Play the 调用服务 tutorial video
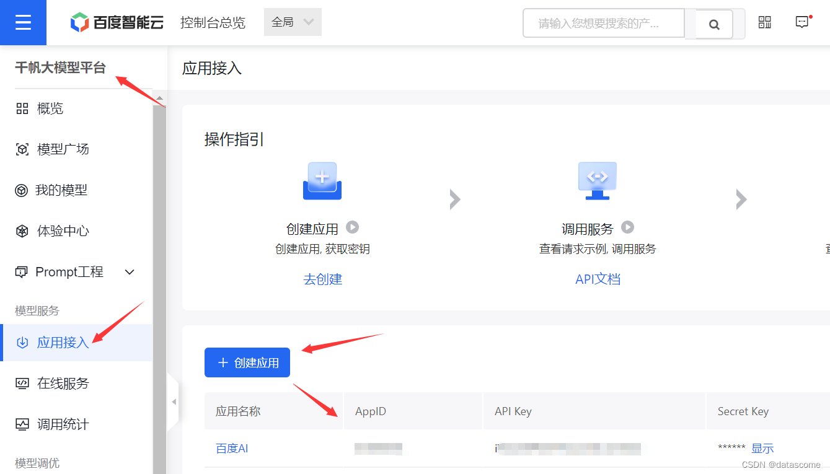The image size is (830, 474). click(628, 227)
